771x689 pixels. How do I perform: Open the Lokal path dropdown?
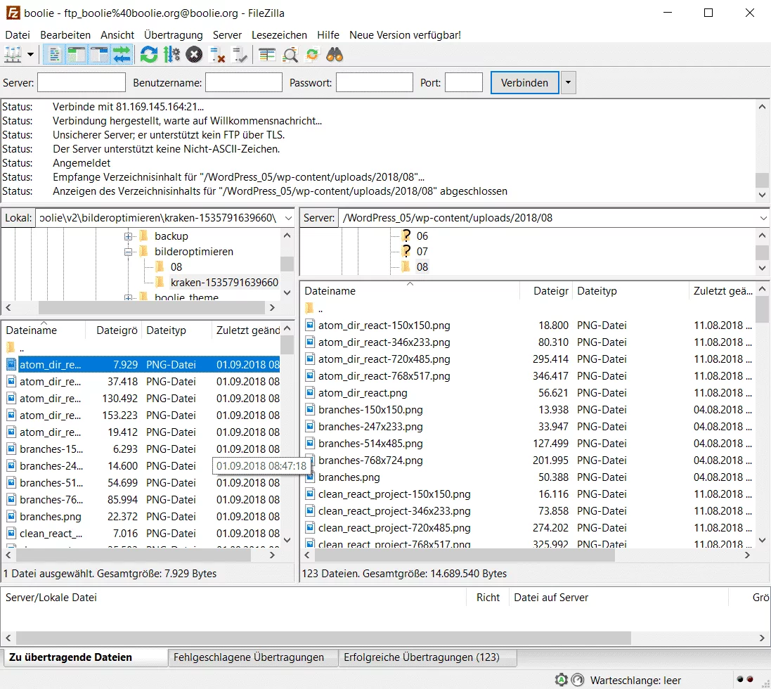pos(288,217)
